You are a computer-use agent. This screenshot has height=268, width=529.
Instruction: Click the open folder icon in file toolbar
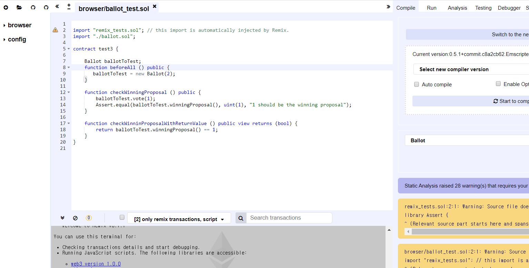coord(19,7)
